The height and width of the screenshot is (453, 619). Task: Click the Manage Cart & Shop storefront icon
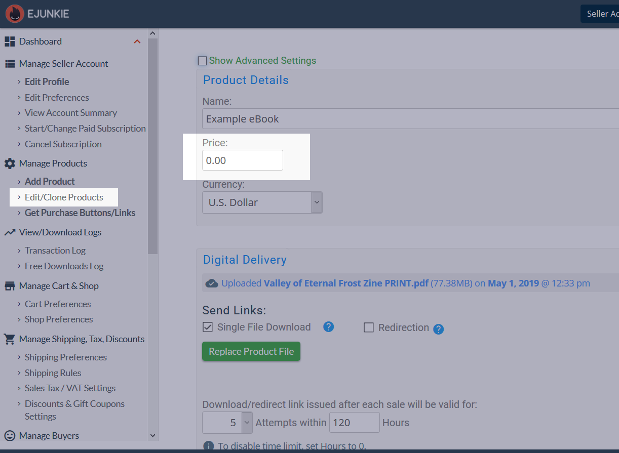(10, 286)
